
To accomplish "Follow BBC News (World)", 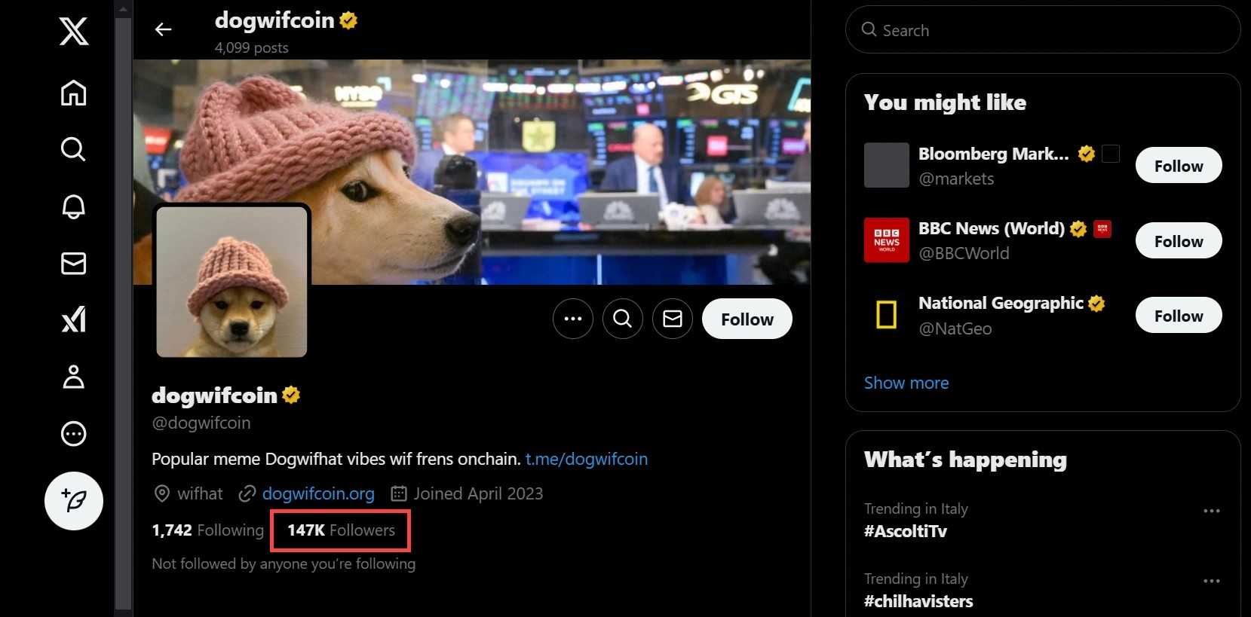I will (1179, 241).
